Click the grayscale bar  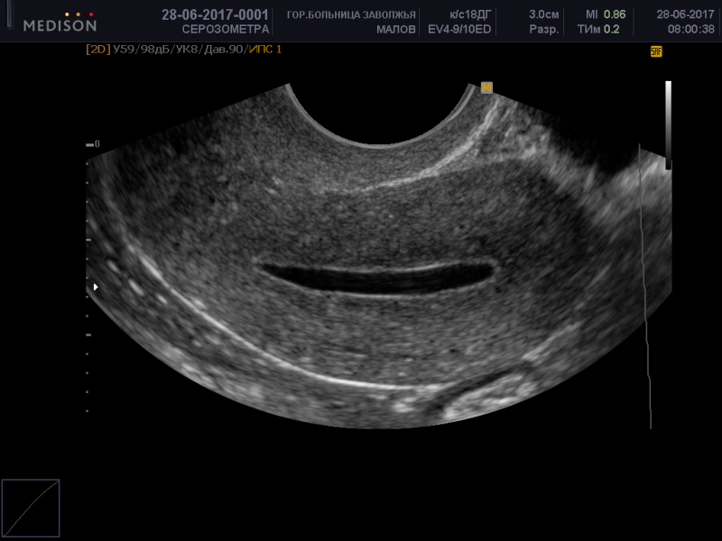668,125
